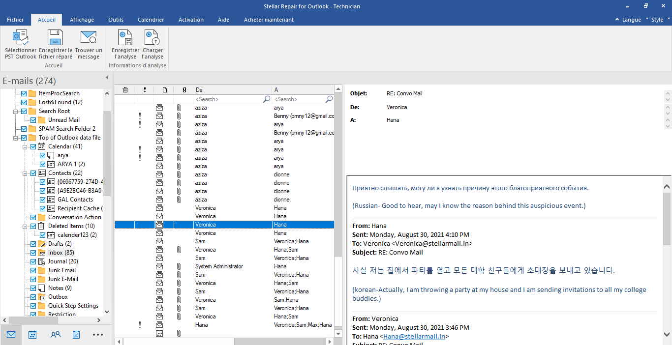Uncheck Notes (9) checkbox
The width and height of the screenshot is (672, 345).
(33, 288)
